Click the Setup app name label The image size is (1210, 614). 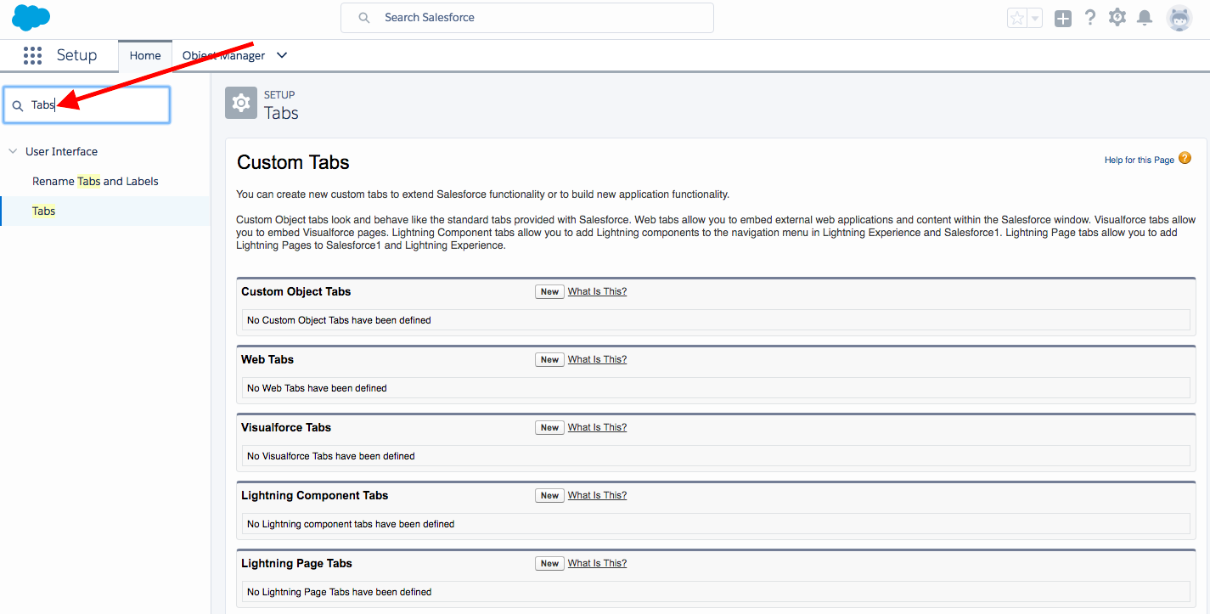point(76,55)
